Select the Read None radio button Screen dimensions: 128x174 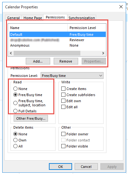pyautogui.click(x=15, y=89)
